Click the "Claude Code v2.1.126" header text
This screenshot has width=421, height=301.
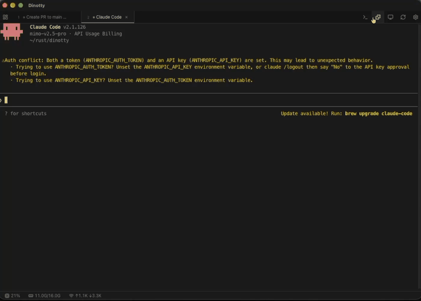point(58,27)
